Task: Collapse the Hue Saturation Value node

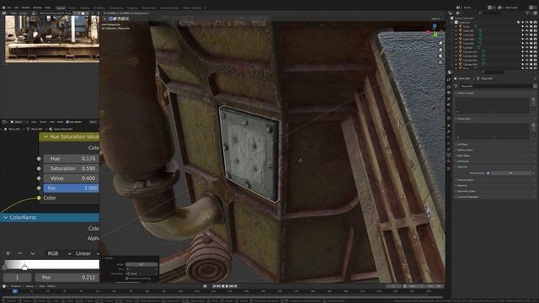Action: pyautogui.click(x=45, y=136)
